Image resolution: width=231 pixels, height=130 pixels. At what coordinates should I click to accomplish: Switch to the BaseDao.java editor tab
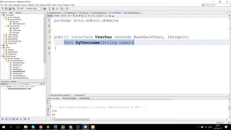point(71,13)
